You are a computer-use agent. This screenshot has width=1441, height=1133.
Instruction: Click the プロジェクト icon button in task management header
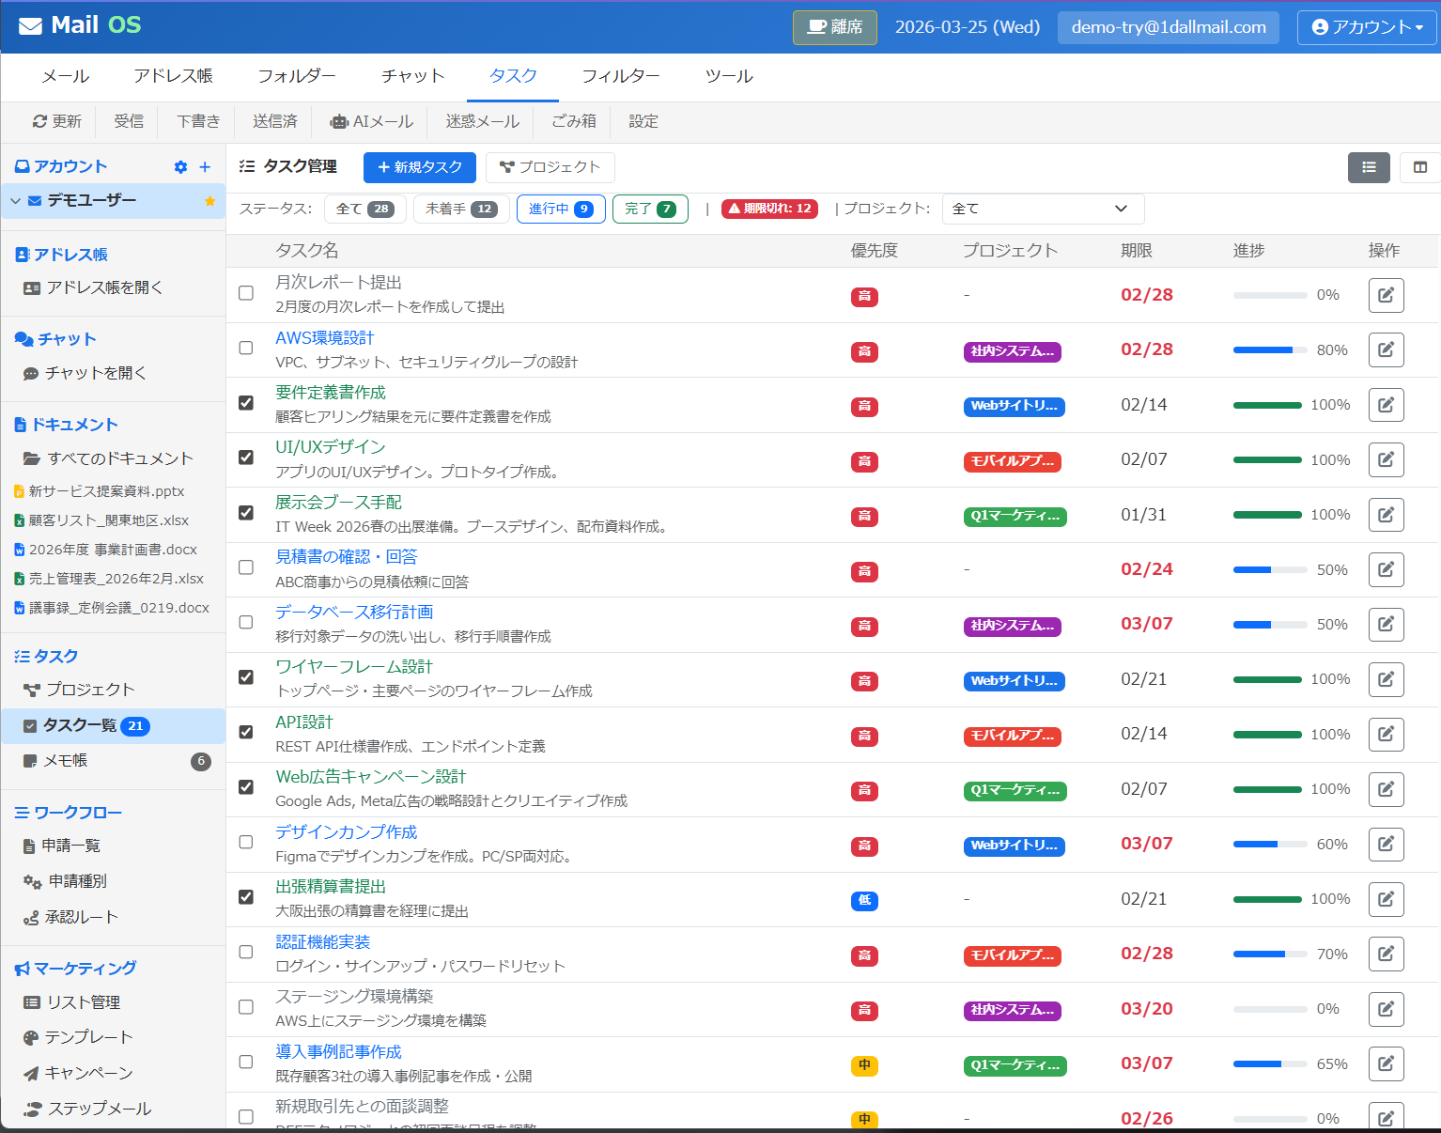pos(550,167)
